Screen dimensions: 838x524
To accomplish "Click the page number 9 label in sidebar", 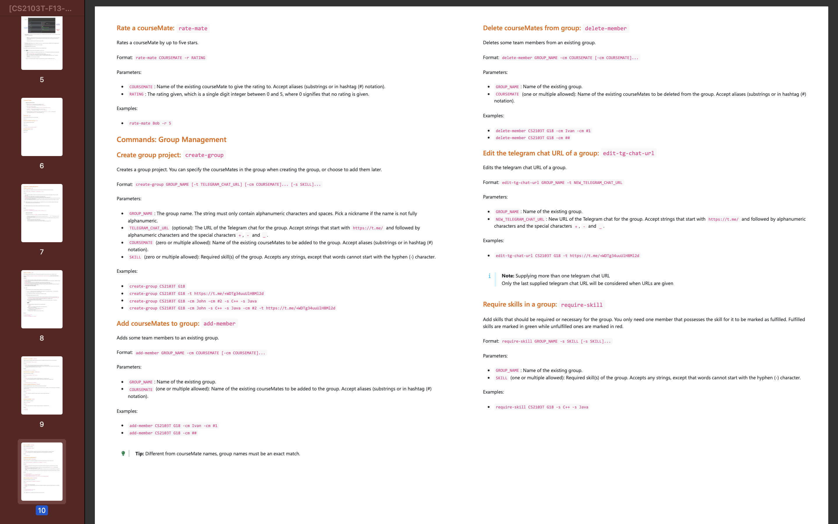I will [42, 424].
